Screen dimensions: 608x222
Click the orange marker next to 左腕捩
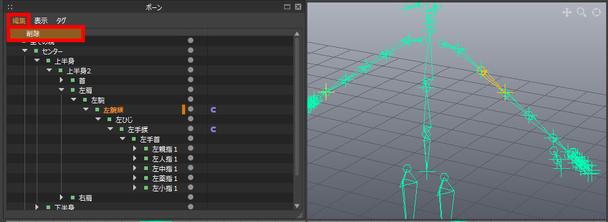coord(184,110)
